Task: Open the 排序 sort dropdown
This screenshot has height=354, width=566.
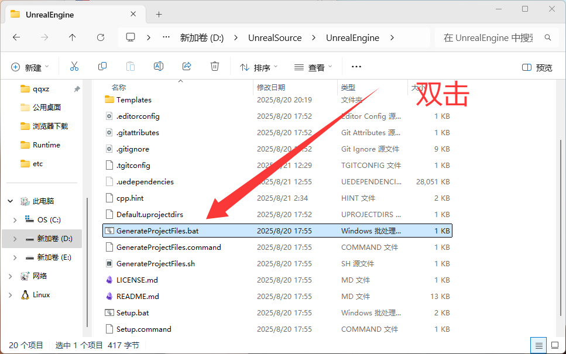Action: [259, 67]
